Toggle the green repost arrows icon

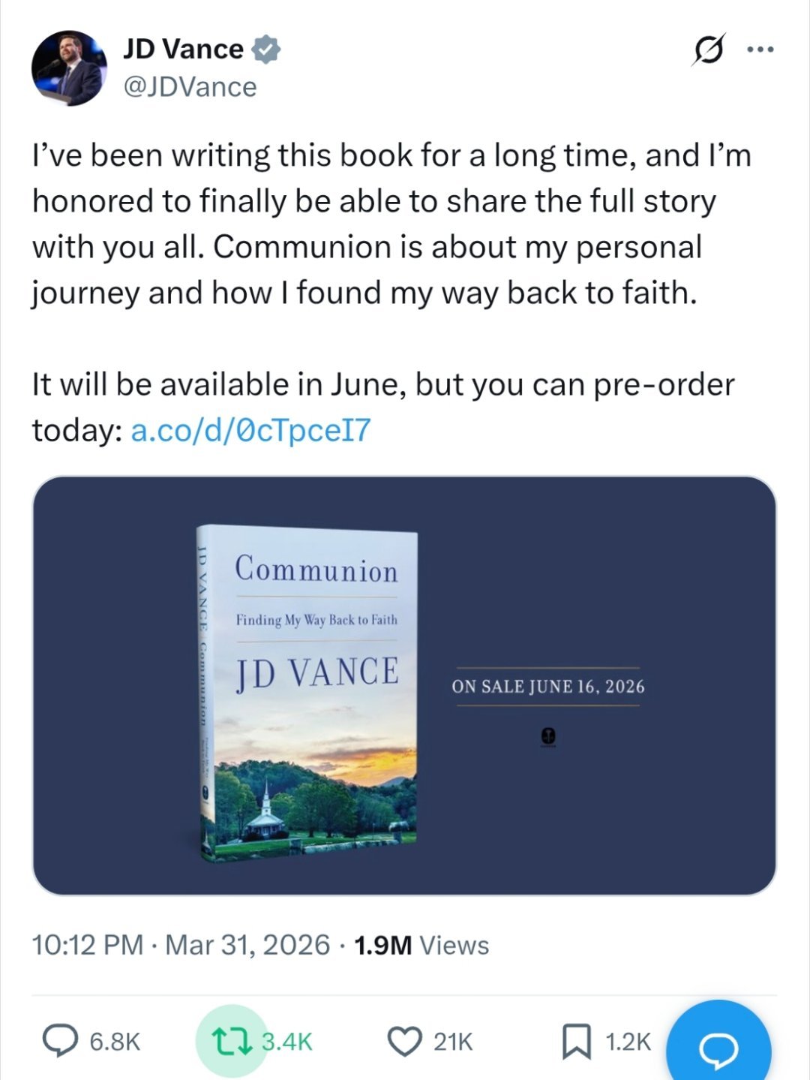[x=229, y=1041]
